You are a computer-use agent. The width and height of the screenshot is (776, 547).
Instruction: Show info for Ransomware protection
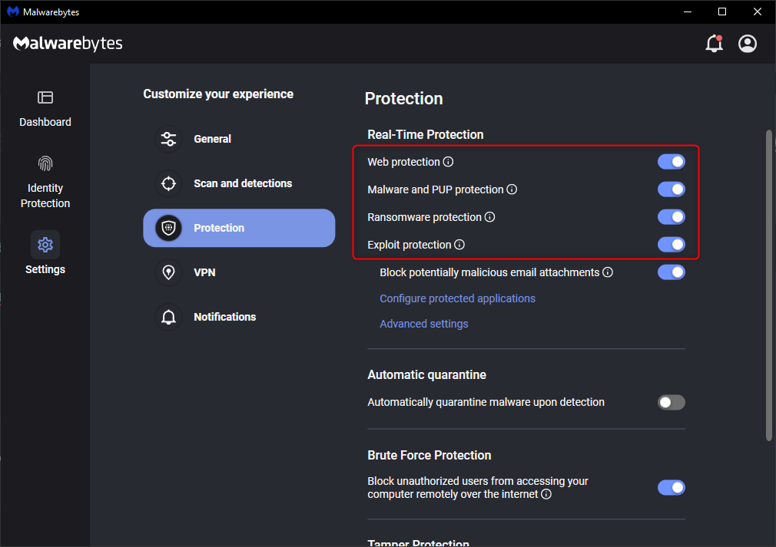click(489, 217)
